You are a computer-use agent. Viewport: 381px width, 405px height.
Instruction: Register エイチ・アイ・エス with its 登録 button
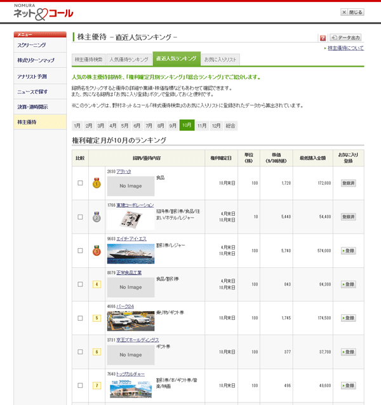tap(349, 251)
